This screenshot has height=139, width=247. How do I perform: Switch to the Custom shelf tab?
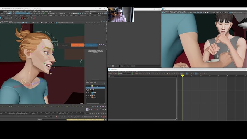tap(50, 16)
